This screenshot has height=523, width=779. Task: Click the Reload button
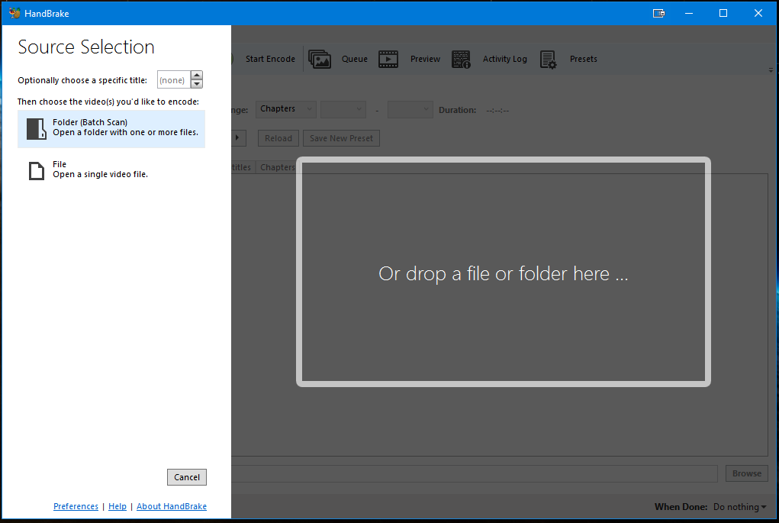pos(278,138)
